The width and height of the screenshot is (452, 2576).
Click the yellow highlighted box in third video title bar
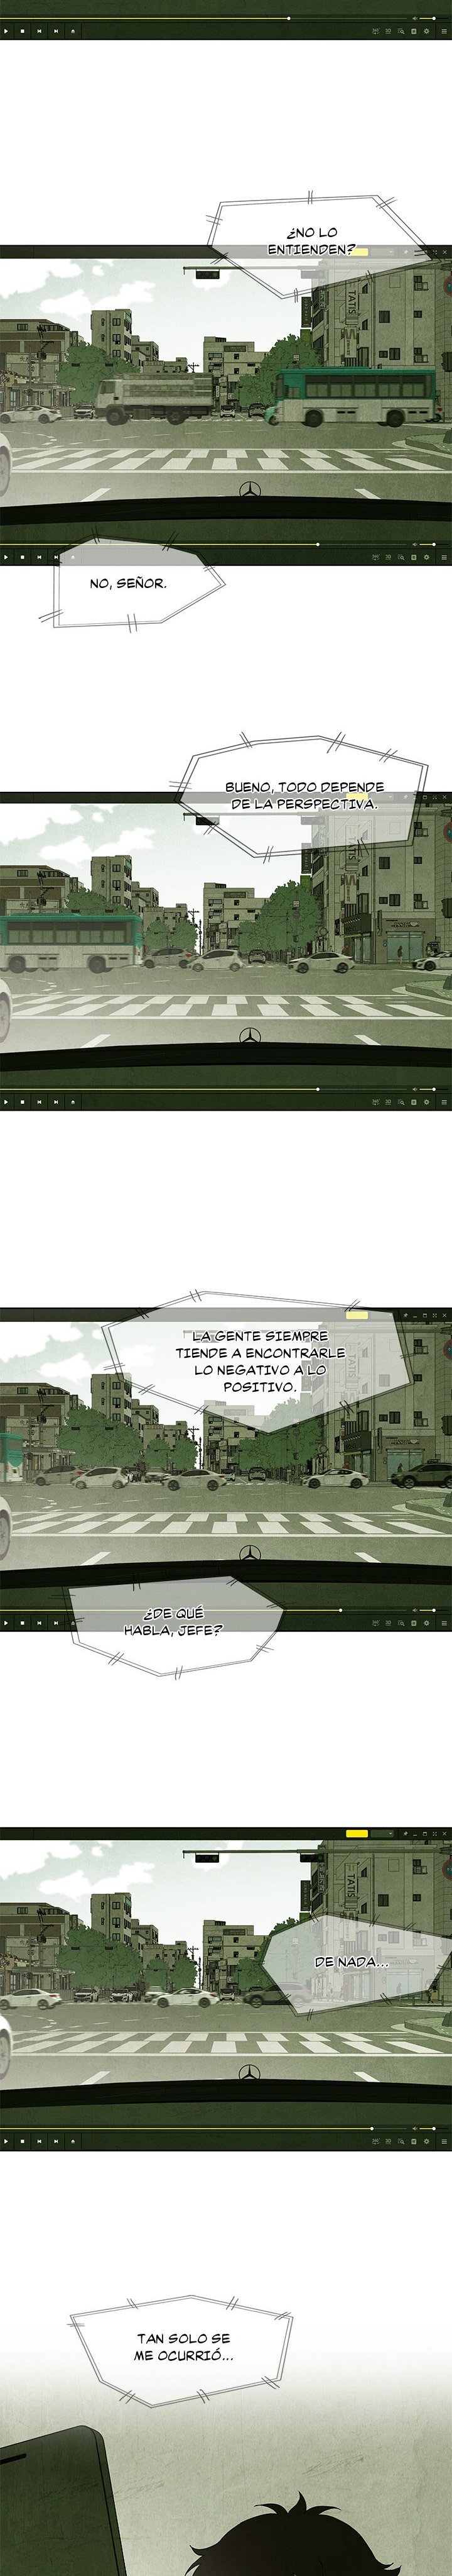coord(356,1316)
